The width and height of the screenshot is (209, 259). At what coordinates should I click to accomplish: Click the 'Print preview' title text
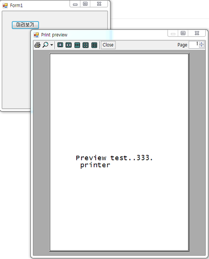[x=54, y=35]
